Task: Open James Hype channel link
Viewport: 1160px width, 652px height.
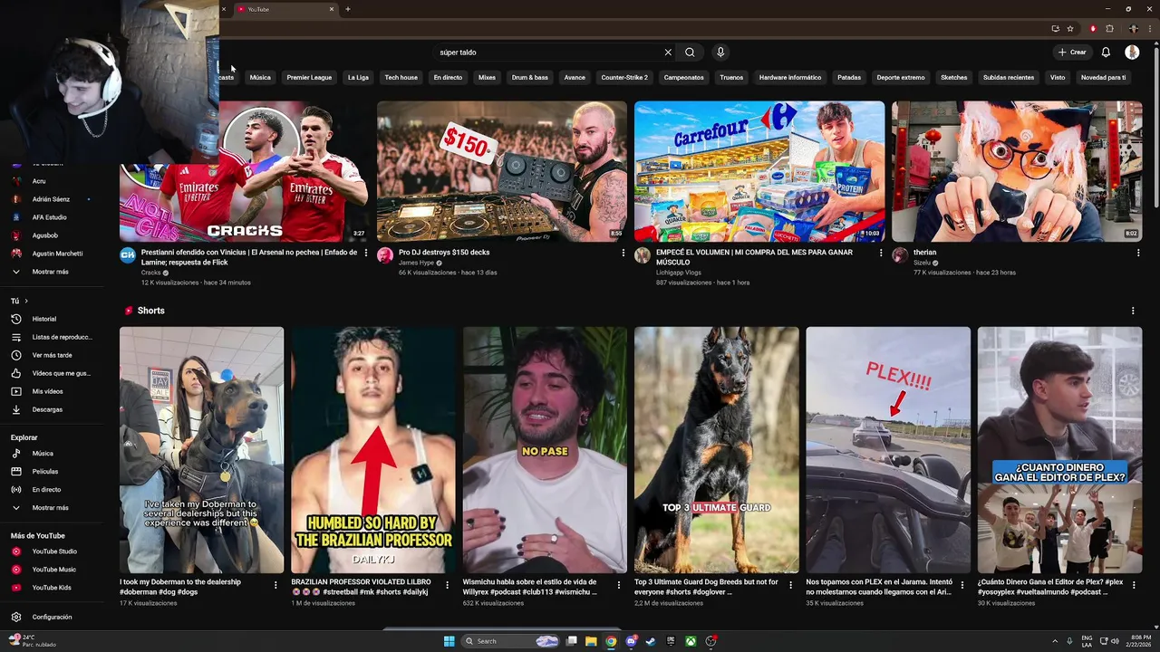Action: click(416, 263)
